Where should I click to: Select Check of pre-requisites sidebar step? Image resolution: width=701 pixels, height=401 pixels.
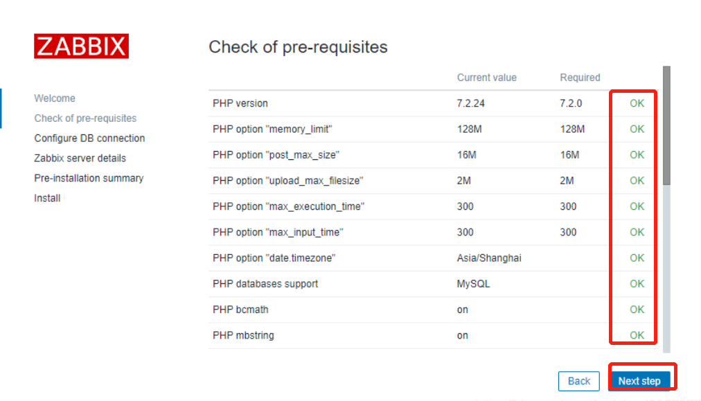85,118
